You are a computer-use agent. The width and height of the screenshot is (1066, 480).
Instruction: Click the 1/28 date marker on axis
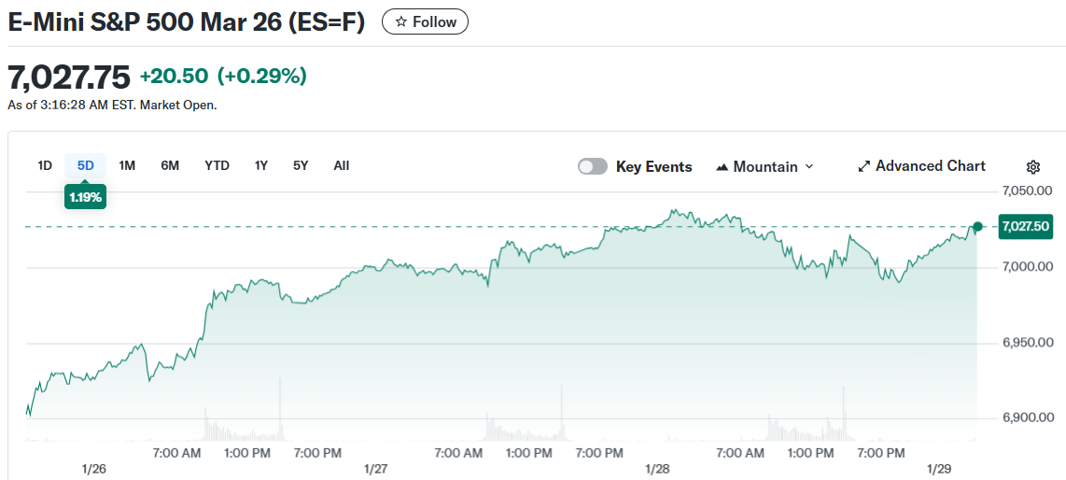click(x=657, y=468)
